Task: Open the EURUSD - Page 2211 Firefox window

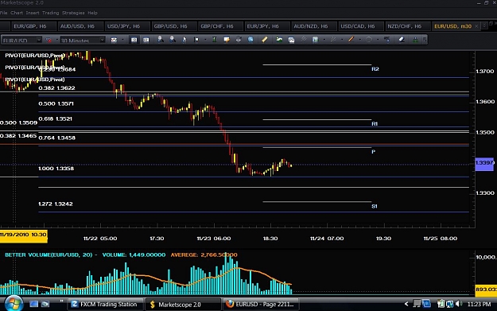Action: click(260, 305)
